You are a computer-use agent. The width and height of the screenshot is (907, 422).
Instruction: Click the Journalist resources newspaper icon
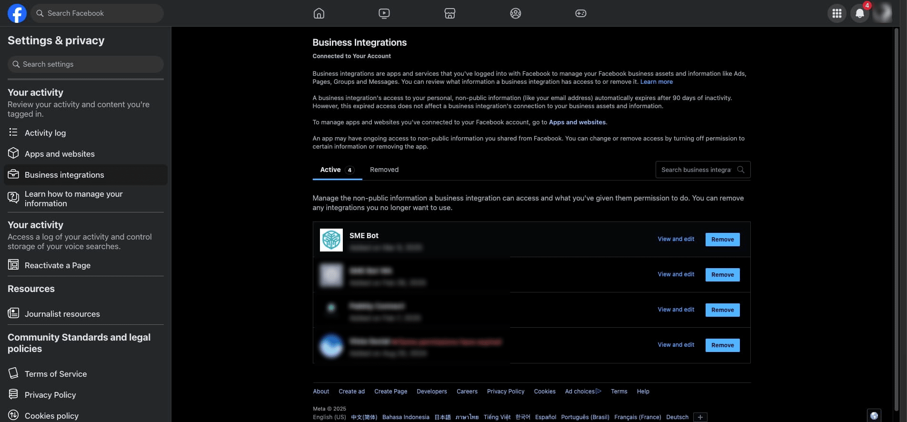(x=13, y=313)
